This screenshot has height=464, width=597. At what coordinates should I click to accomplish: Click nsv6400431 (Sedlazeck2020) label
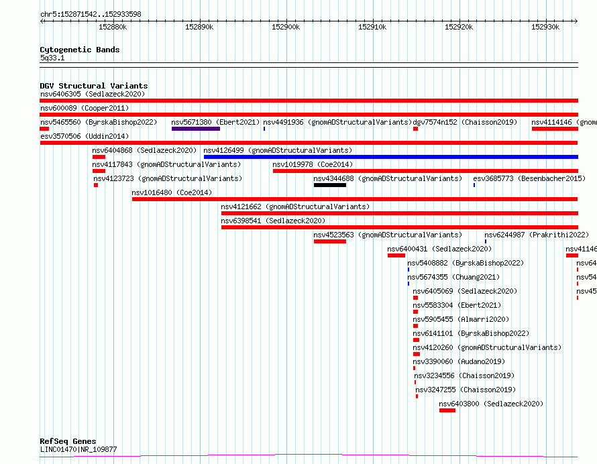[440, 249]
